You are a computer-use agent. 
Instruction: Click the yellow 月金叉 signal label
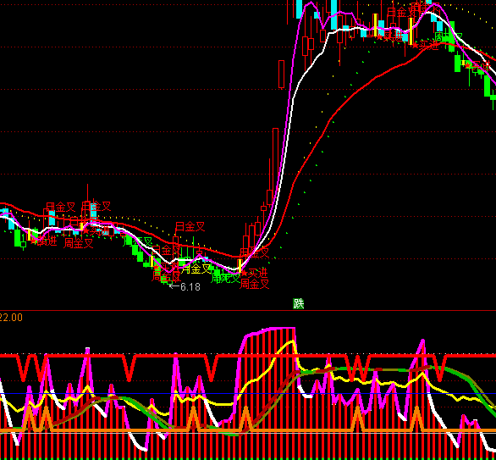coord(196,269)
